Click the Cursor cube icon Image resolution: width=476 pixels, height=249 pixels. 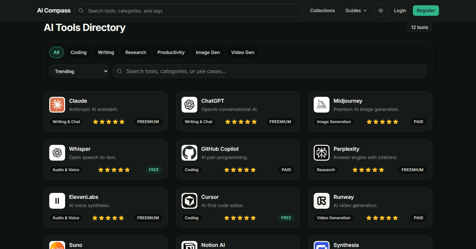coord(189,201)
